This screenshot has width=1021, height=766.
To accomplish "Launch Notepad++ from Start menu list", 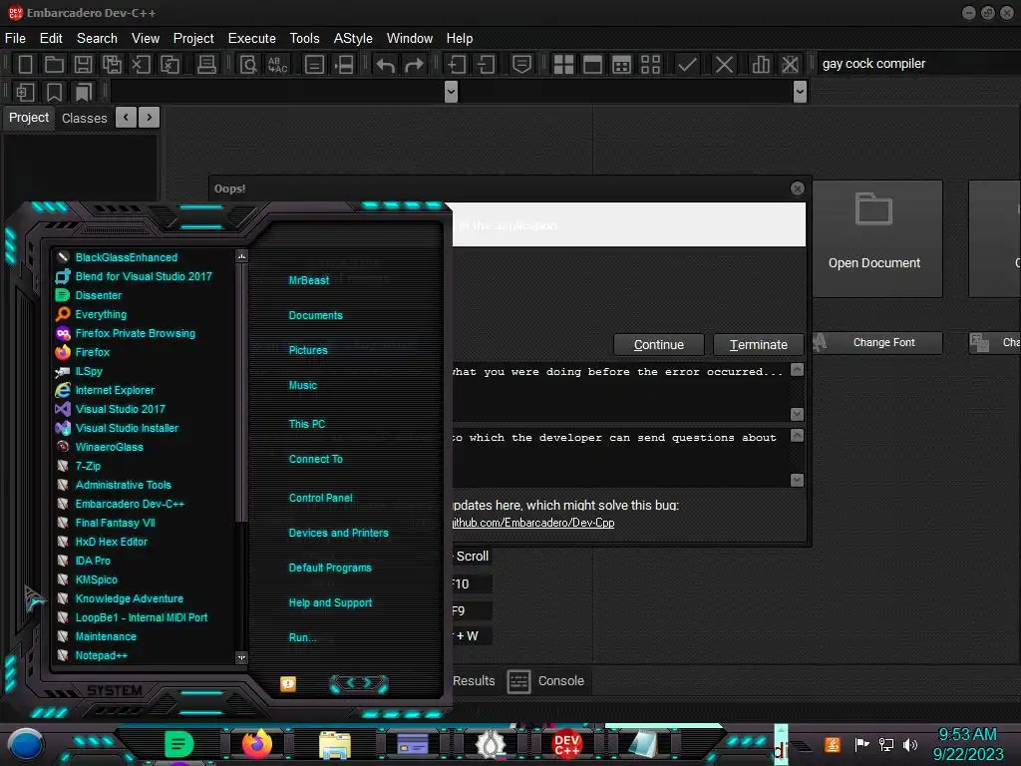I will coord(101,655).
